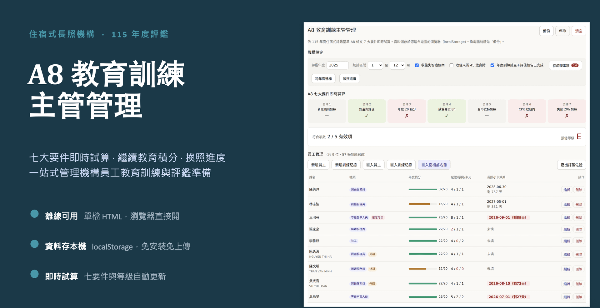Edit employee 武氏鸞 via 編輯
This screenshot has width=600, height=308.
tap(567, 284)
